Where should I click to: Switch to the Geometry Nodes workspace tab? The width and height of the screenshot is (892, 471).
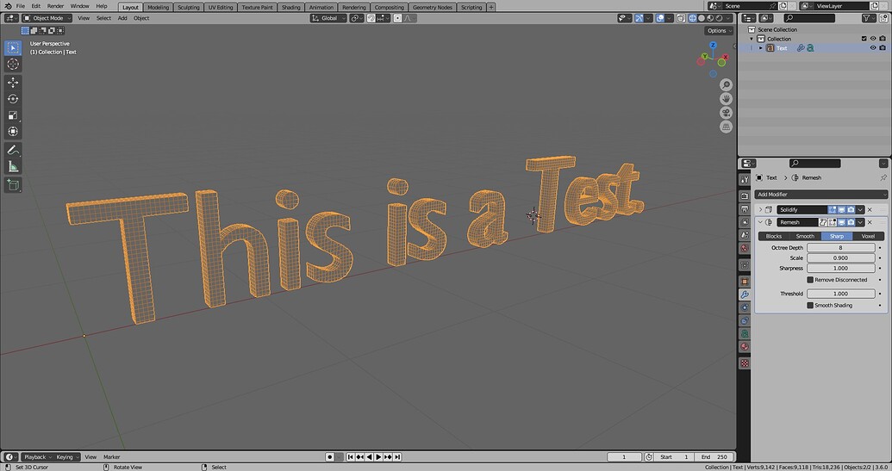click(433, 8)
